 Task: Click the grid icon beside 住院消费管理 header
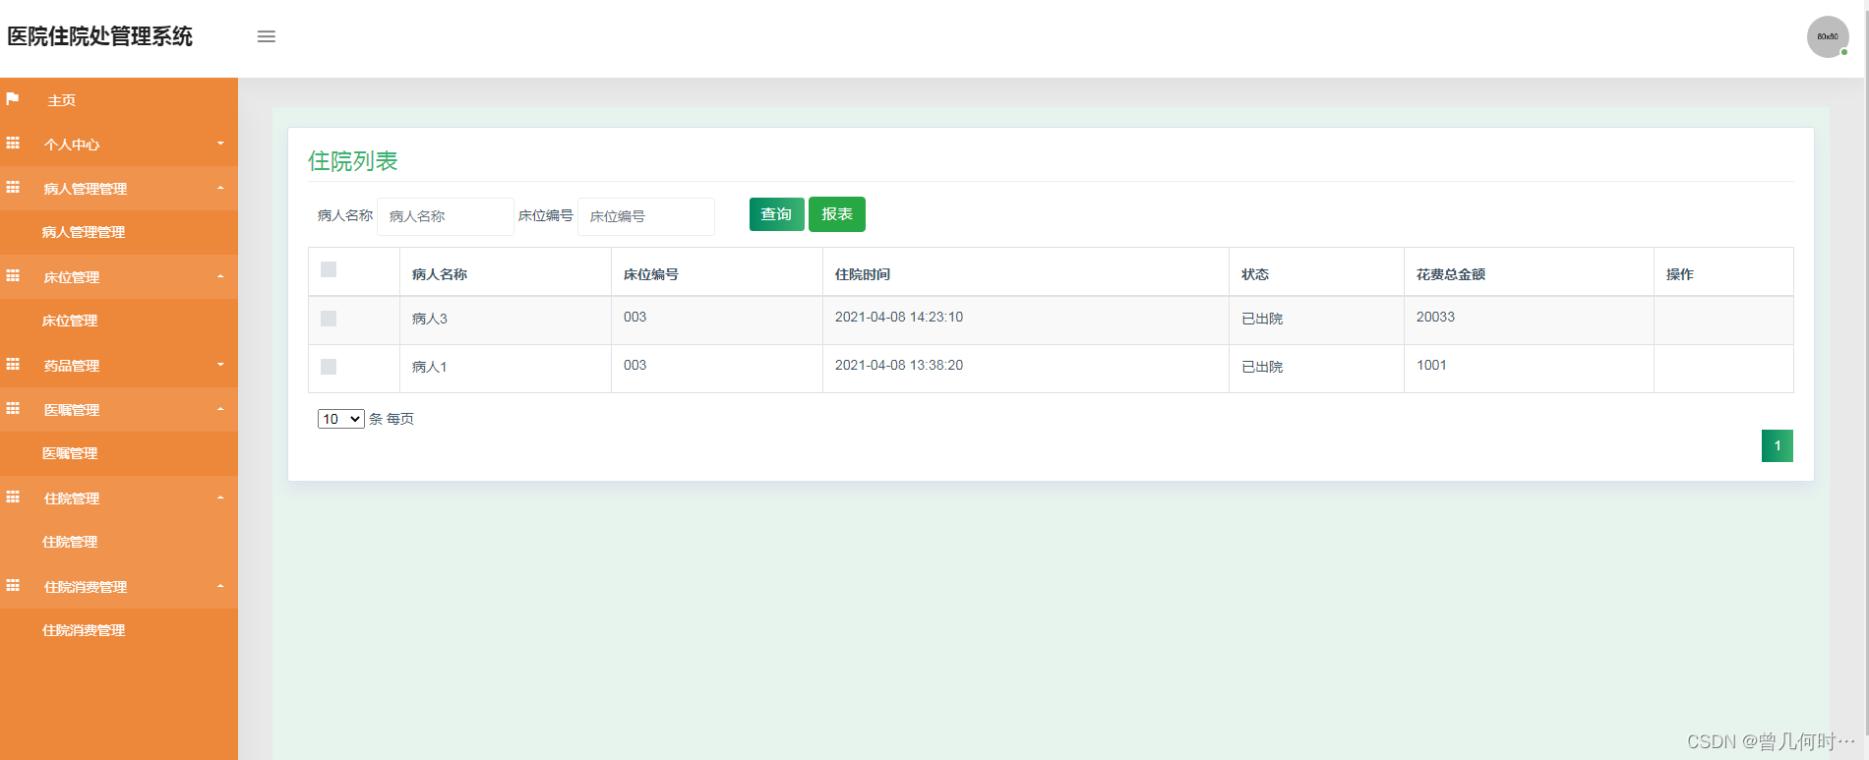[13, 586]
